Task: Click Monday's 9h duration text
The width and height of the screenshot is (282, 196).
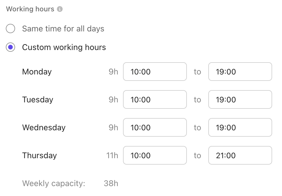Action: point(113,72)
